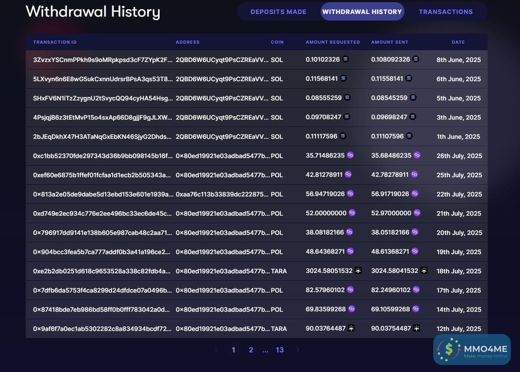Click the date 18th July, 2025

[x=458, y=271]
